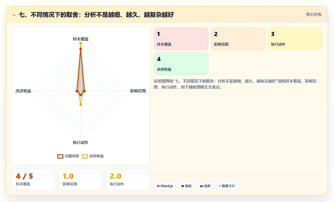Select card 3 执行动作
This screenshot has width=334, height=202.
pyautogui.click(x=295, y=39)
